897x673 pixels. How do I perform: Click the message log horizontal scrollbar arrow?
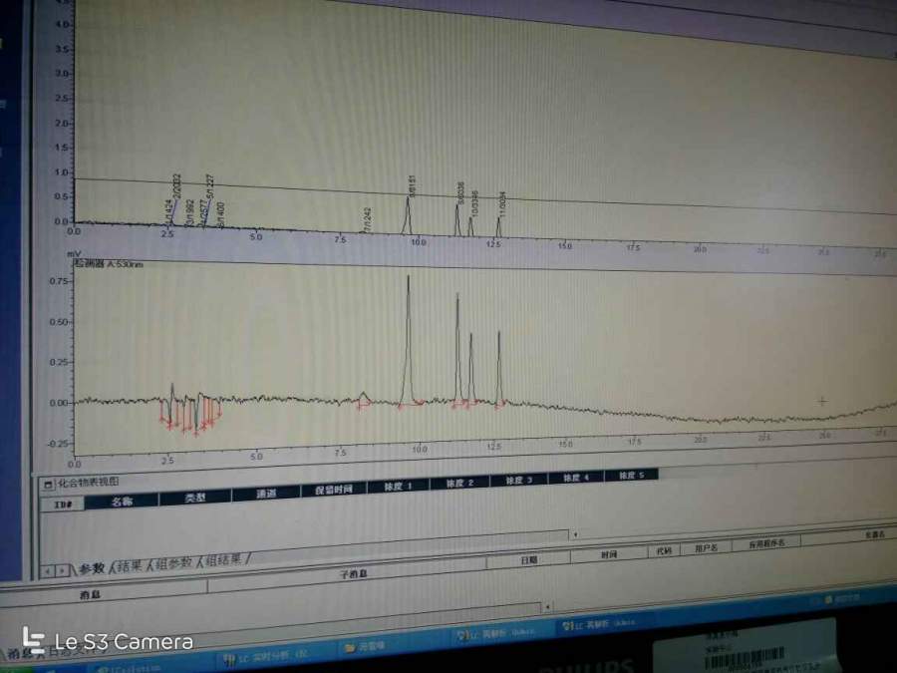click(547, 606)
